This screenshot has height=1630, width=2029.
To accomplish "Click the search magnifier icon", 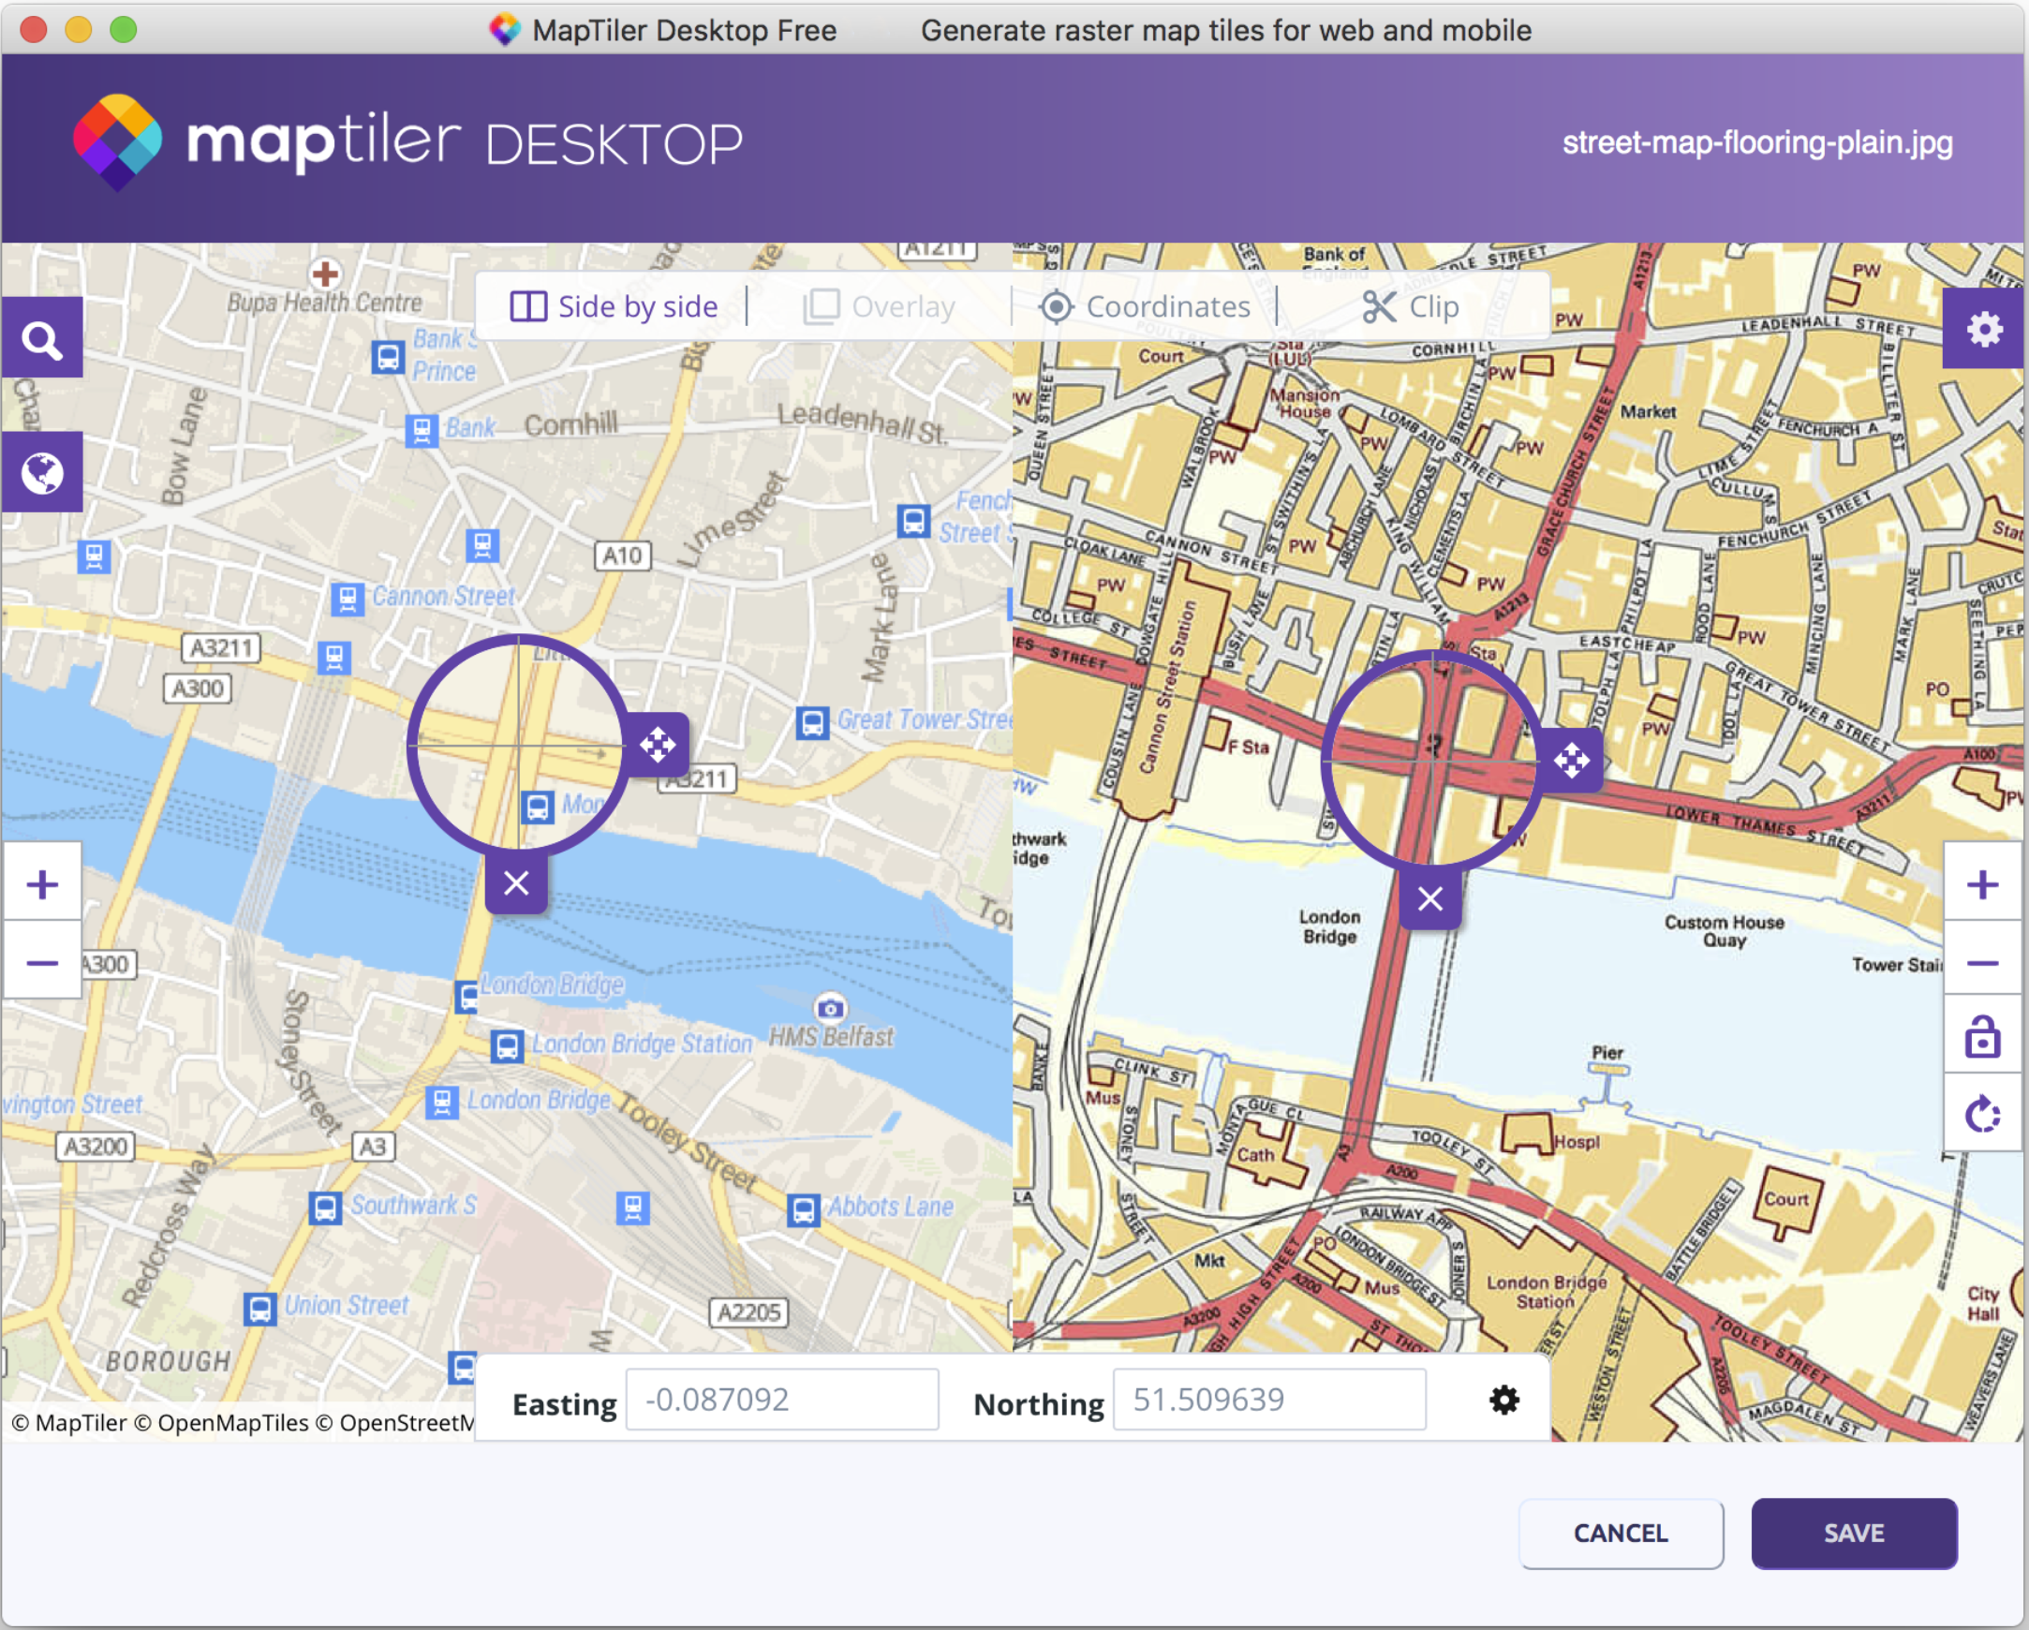I will click(x=41, y=339).
